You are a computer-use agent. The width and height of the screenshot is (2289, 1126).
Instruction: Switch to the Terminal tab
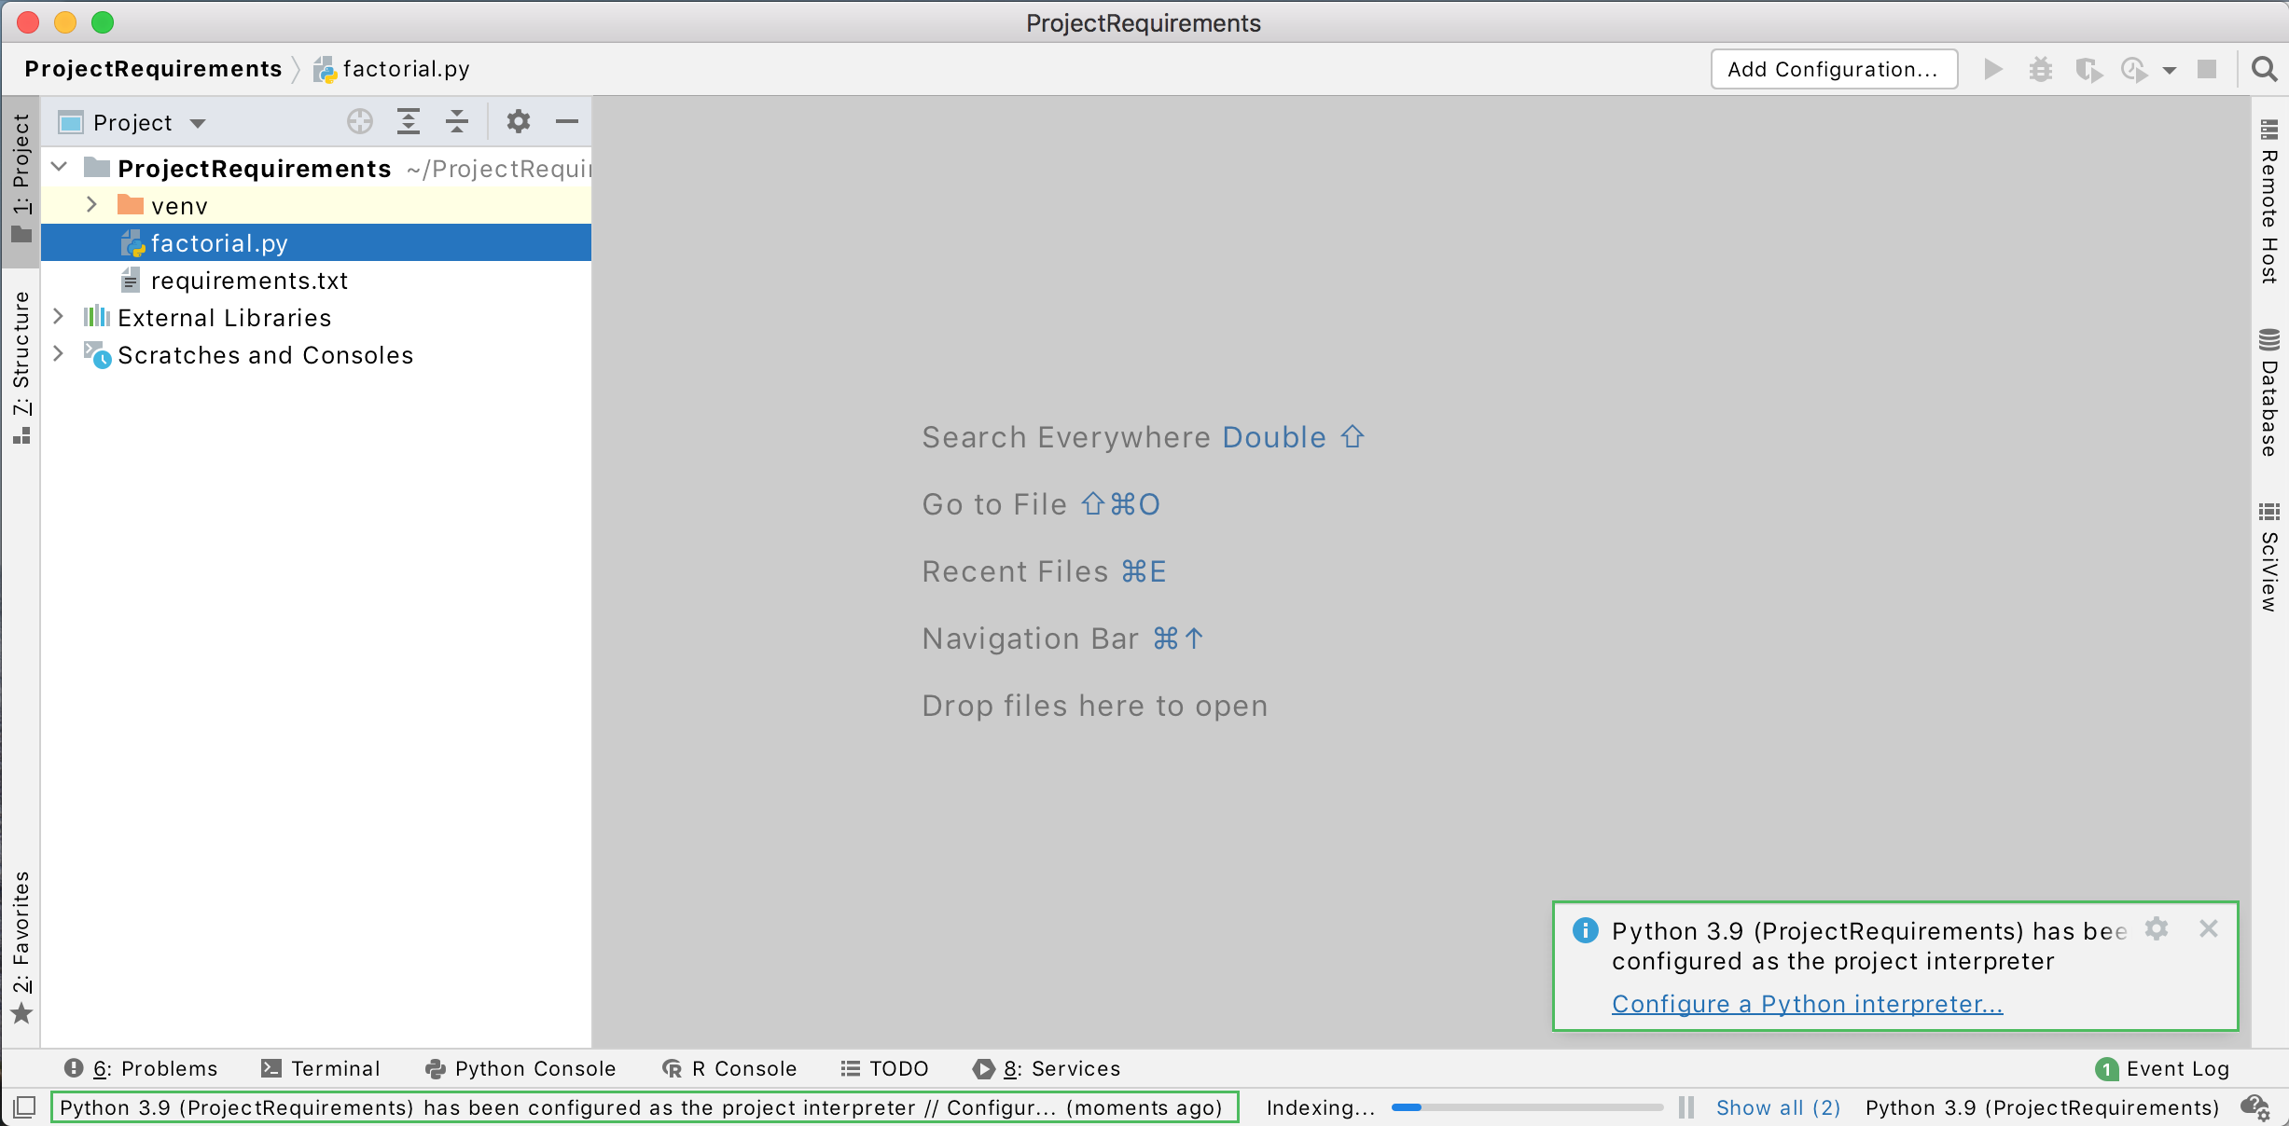(x=322, y=1068)
